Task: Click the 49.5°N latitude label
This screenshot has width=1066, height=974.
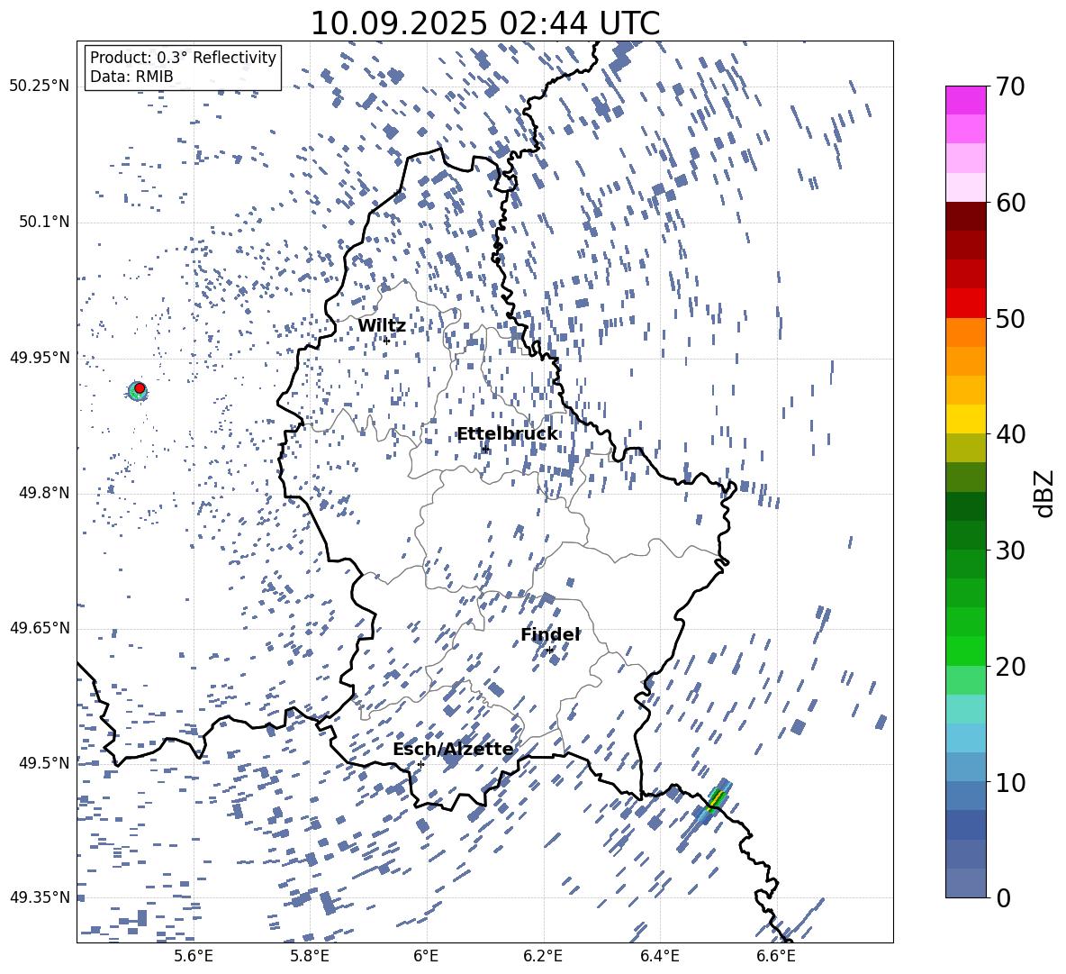Action: (x=44, y=762)
